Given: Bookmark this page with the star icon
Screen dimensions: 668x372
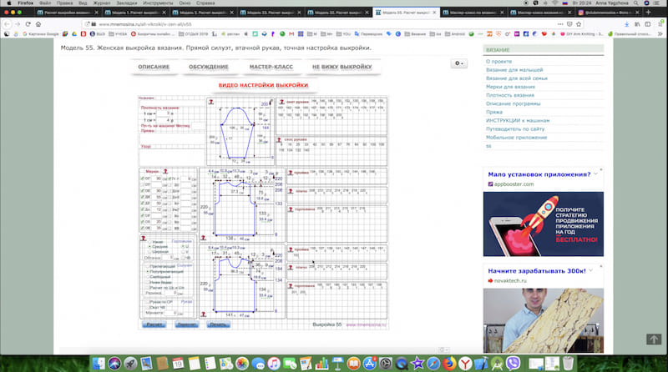Looking at the screenshot, I should (x=579, y=24).
